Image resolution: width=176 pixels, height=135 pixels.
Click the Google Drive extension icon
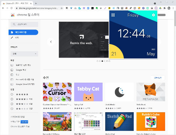click(160, 8)
